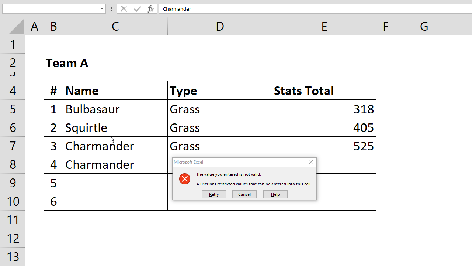Close the Microsoft Excel error dialog with its X

pyautogui.click(x=310, y=162)
